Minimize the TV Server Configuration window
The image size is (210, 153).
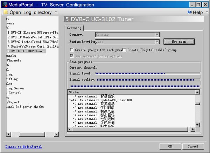tap(192, 5)
